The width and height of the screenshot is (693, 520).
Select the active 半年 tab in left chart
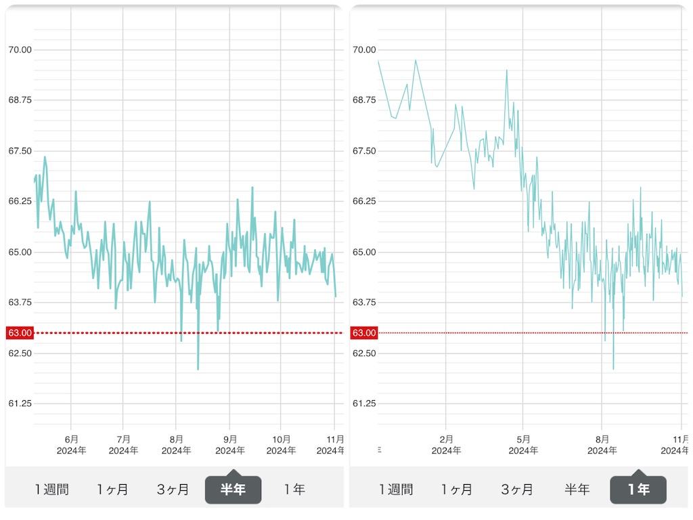233,490
